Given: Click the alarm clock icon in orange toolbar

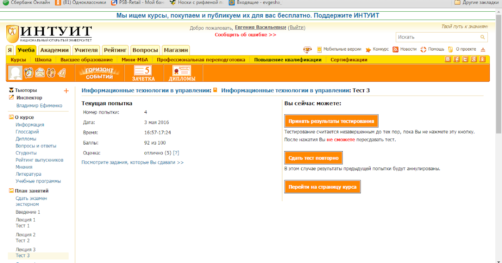Looking at the screenshot, I should (x=29, y=73).
